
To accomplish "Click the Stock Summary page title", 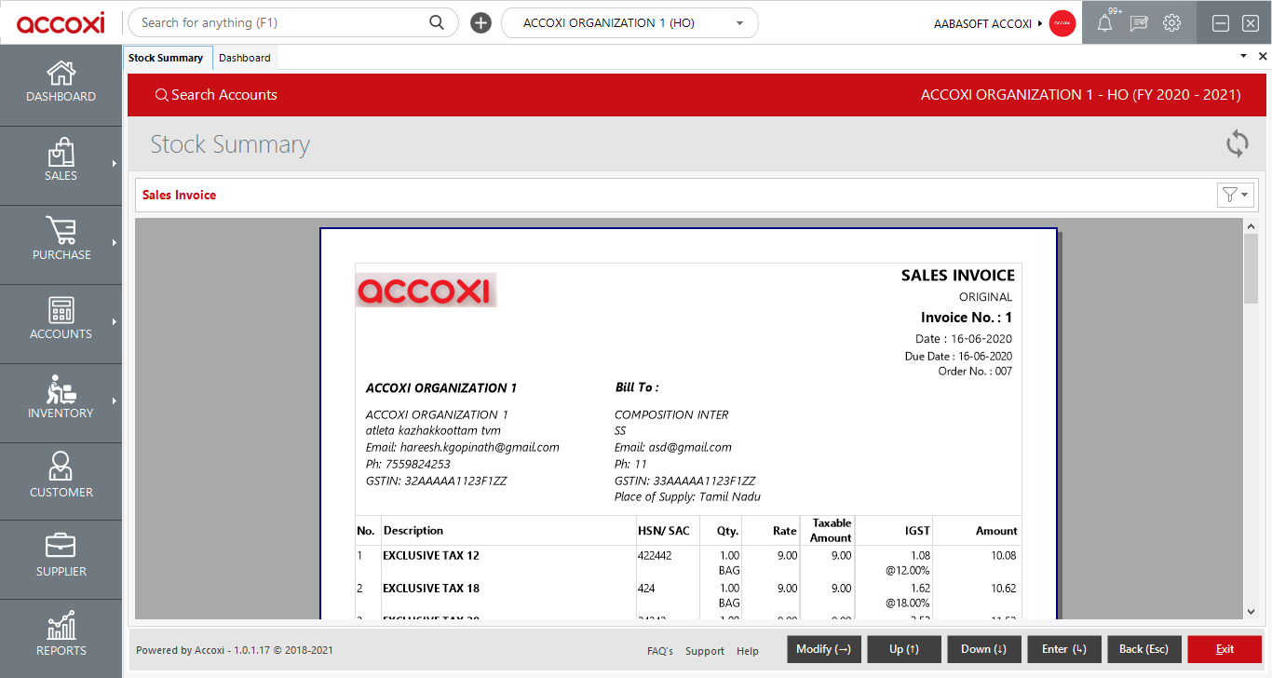I will 230,144.
